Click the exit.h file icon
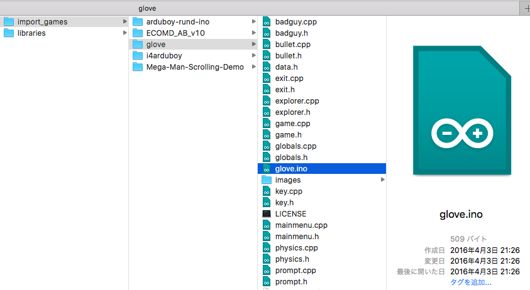This screenshot has width=530, height=290. click(x=267, y=90)
